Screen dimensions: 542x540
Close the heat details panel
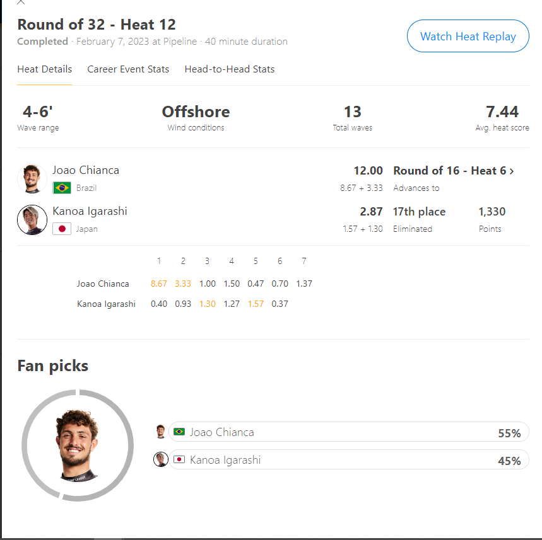click(x=21, y=2)
